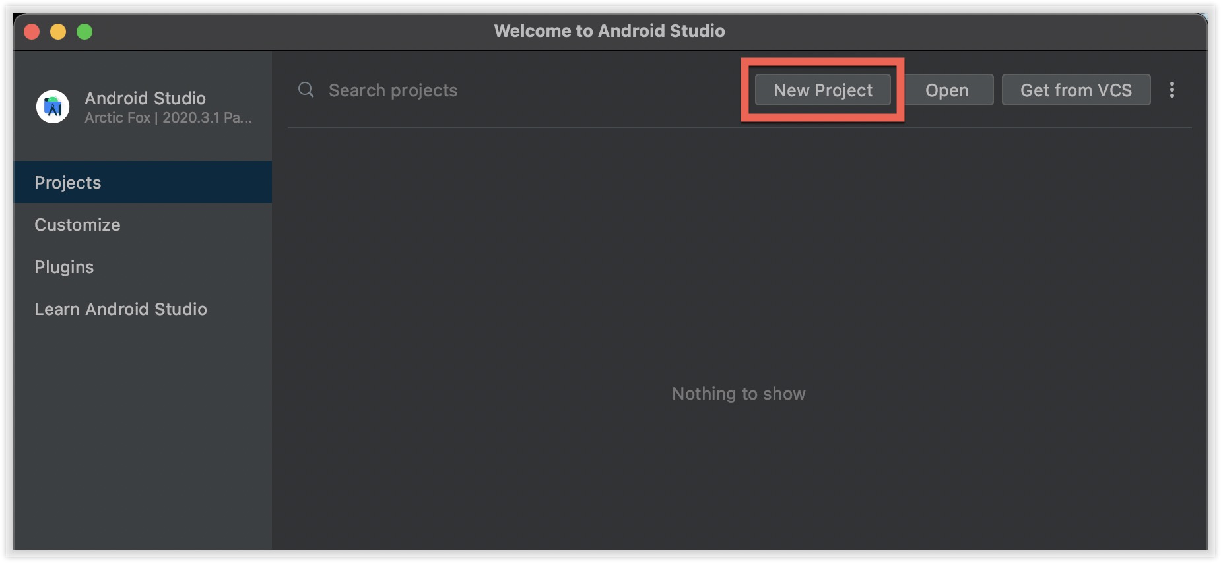The image size is (1221, 563).
Task: Click the magnifier search icon
Action: tap(306, 90)
